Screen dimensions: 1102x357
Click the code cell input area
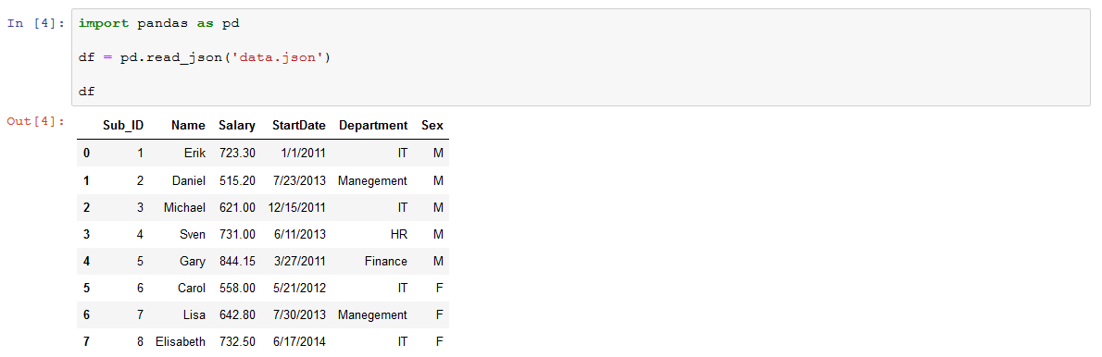point(581,57)
